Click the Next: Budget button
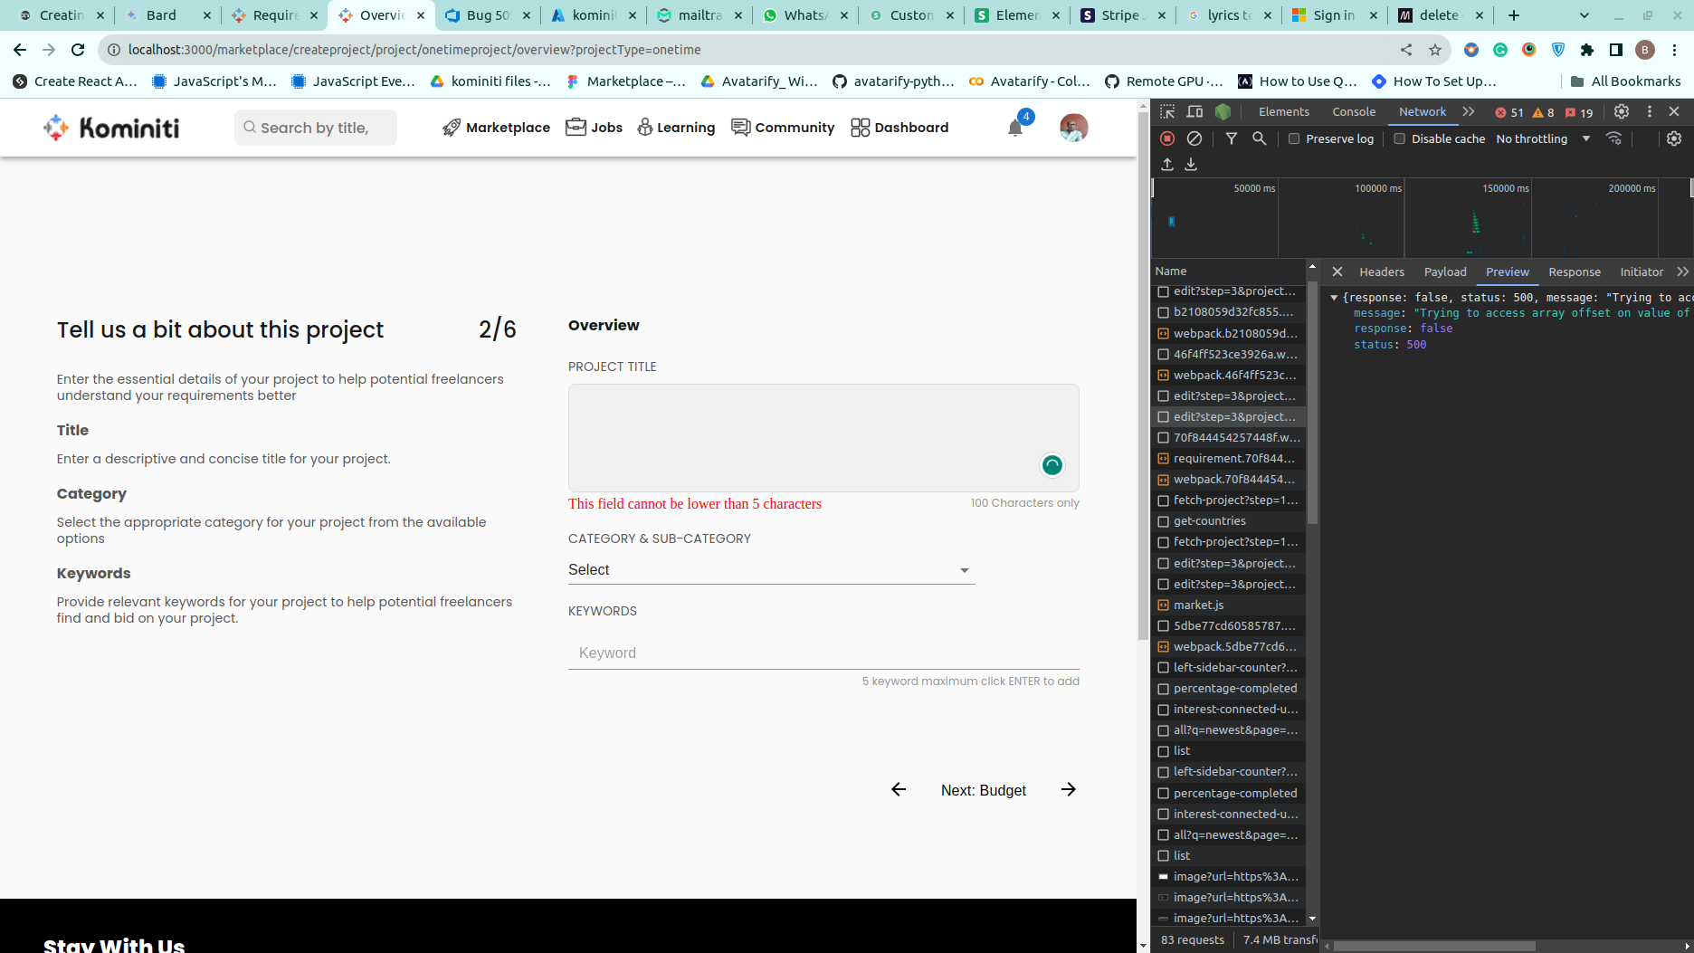Image resolution: width=1694 pixels, height=953 pixels. point(984,790)
